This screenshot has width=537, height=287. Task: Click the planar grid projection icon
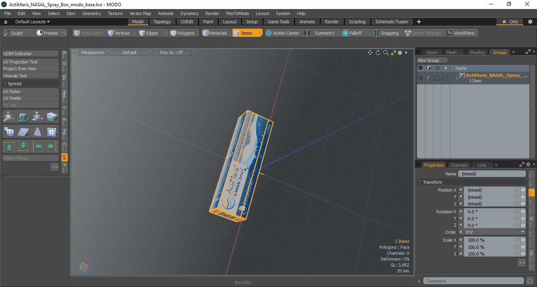coord(23,132)
